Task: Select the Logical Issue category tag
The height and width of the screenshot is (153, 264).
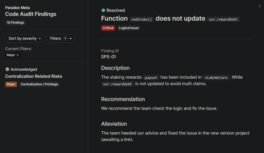Action: tap(129, 28)
